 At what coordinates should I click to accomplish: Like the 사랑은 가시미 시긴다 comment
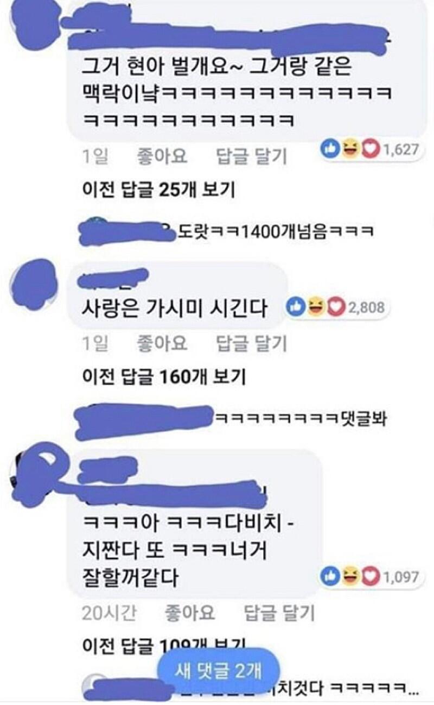pos(160,343)
